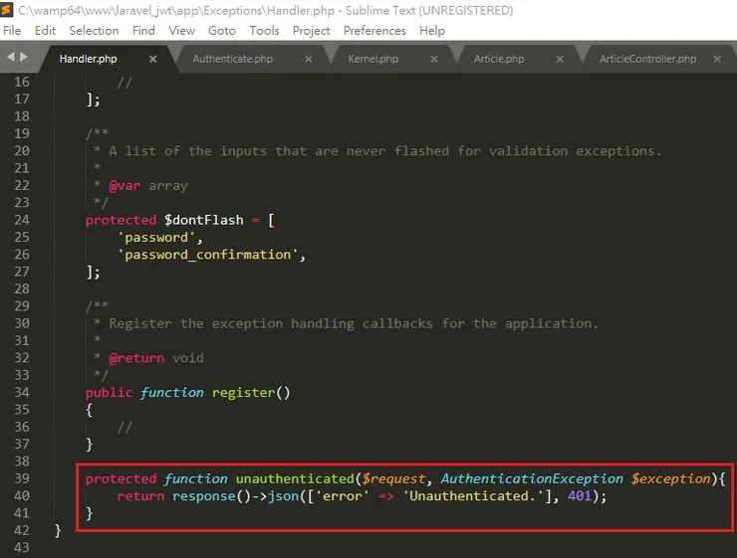Open the Preferences menu

coord(374,31)
